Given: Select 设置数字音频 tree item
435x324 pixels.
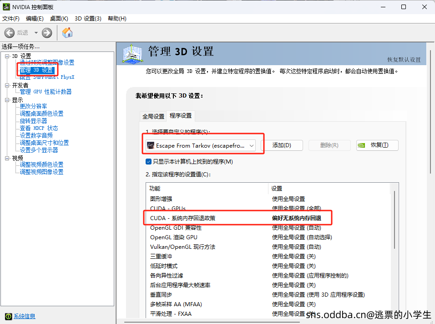Looking at the screenshot, I should tap(36, 135).
